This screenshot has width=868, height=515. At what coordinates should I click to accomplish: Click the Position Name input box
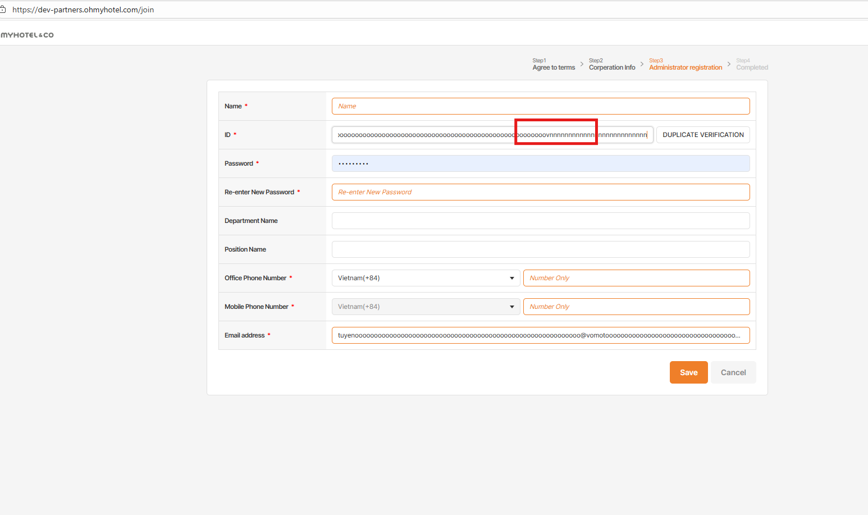[540, 249]
